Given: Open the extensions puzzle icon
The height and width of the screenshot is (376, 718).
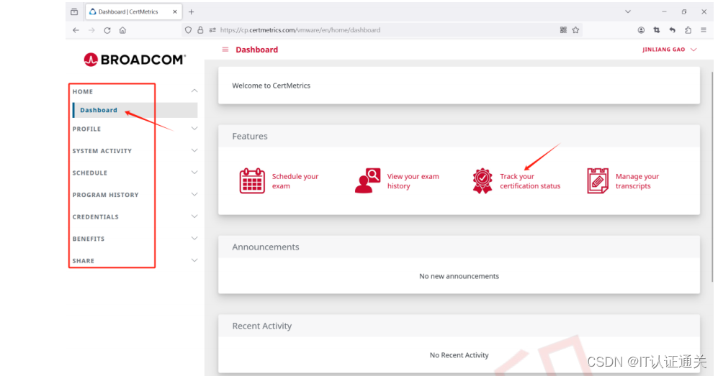Looking at the screenshot, I should (x=688, y=30).
